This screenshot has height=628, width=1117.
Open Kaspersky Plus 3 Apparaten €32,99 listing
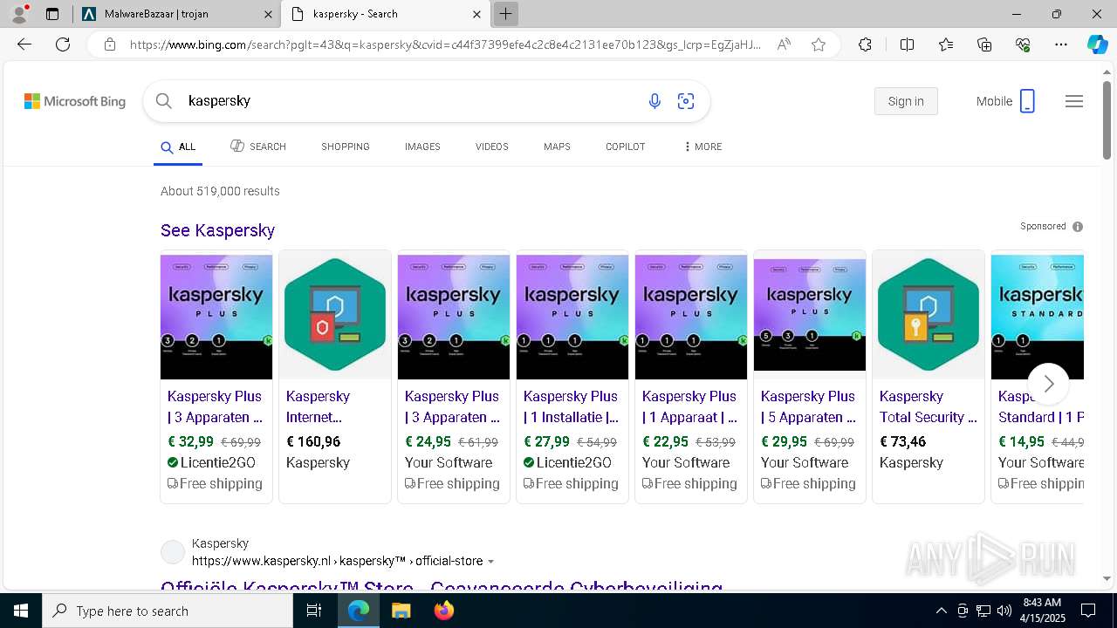pyautogui.click(x=215, y=406)
